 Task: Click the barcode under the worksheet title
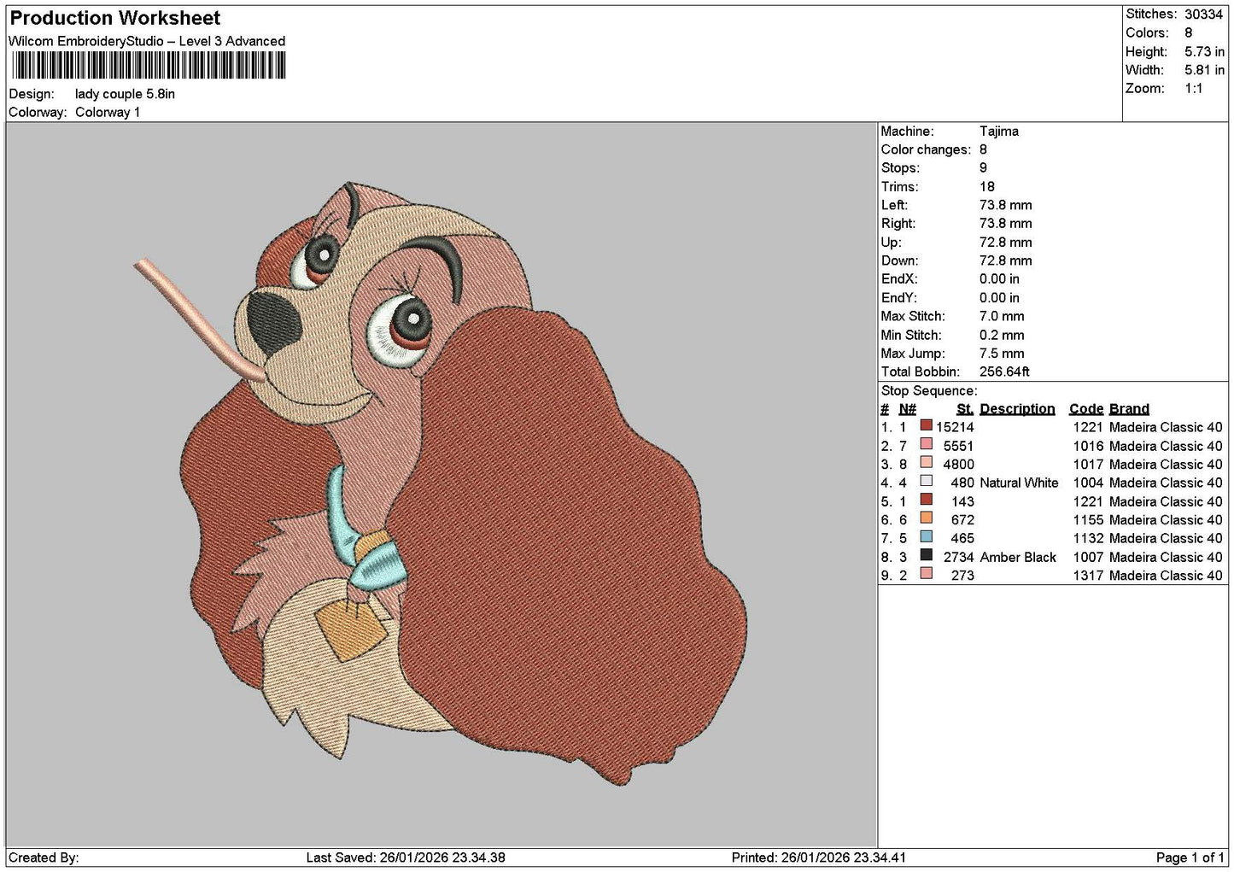[148, 66]
